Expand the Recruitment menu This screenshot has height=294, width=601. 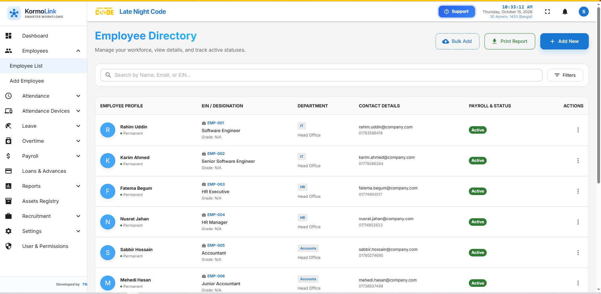[x=78, y=216]
